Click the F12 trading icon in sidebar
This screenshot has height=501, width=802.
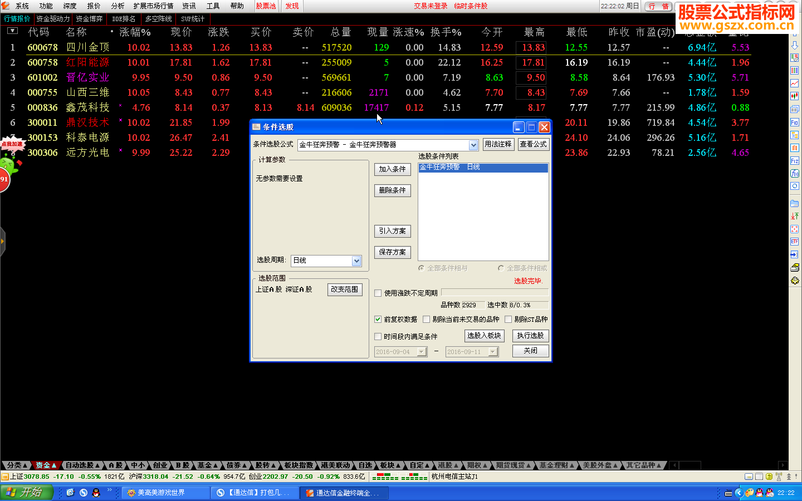point(795,160)
